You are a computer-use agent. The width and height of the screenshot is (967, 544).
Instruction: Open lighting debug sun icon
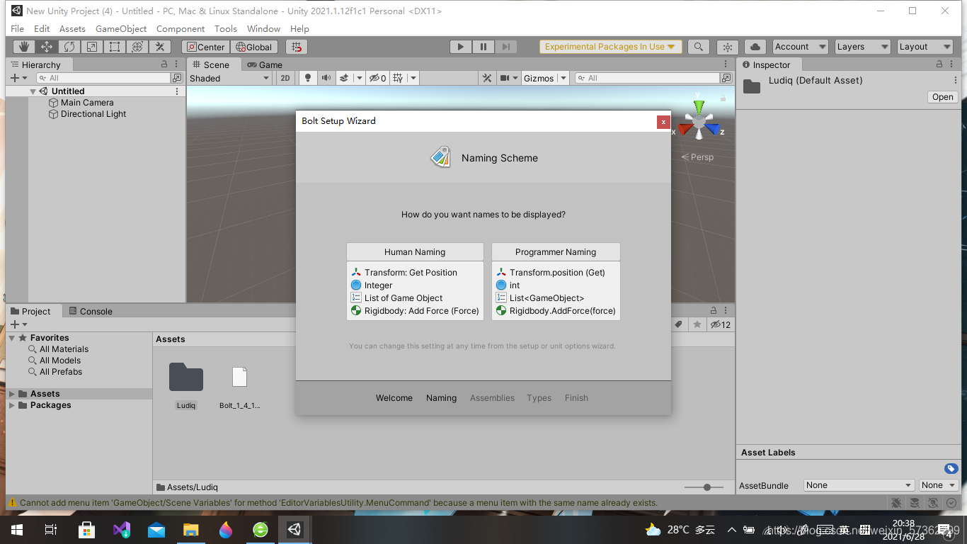727,47
